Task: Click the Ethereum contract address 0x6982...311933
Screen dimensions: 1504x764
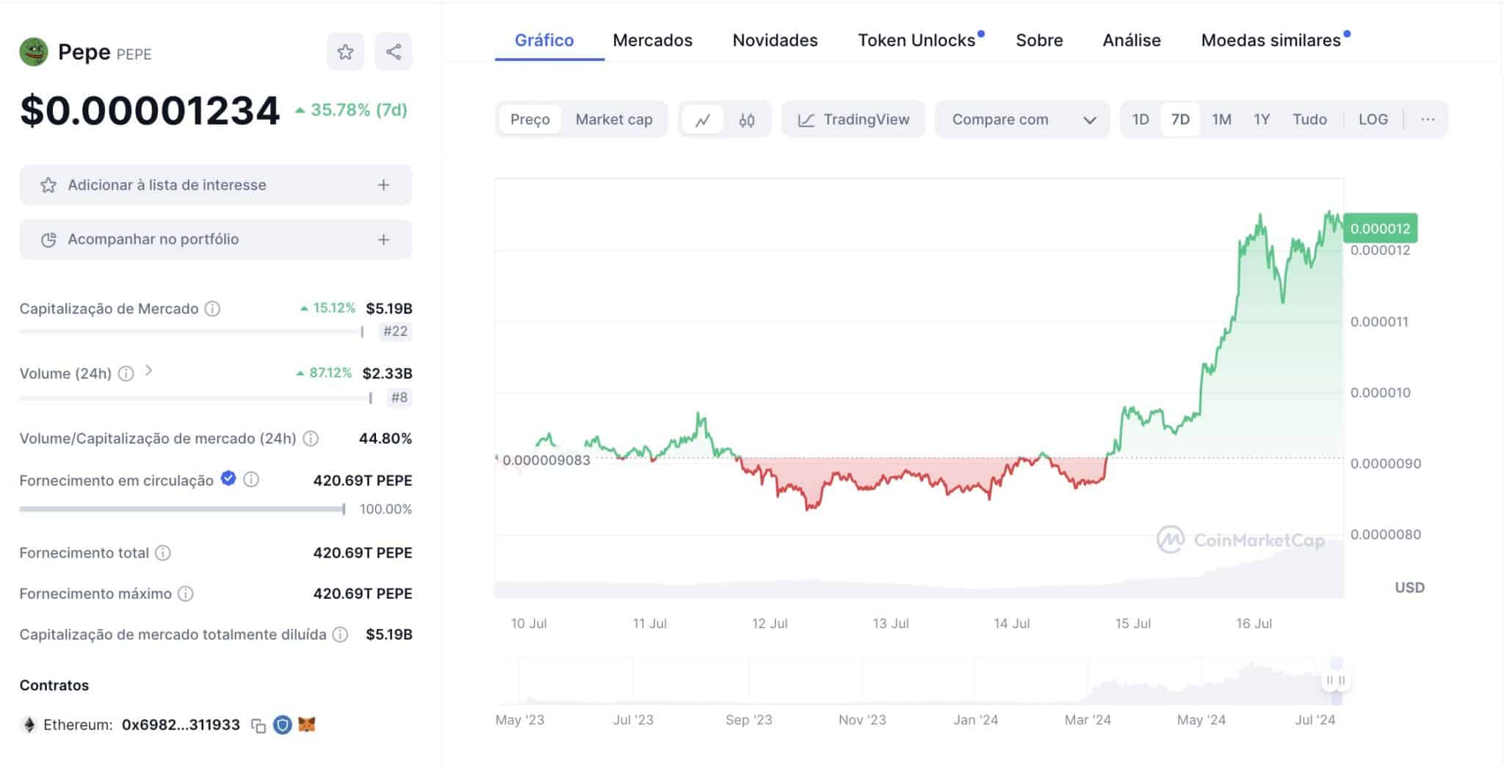Action: click(x=181, y=725)
